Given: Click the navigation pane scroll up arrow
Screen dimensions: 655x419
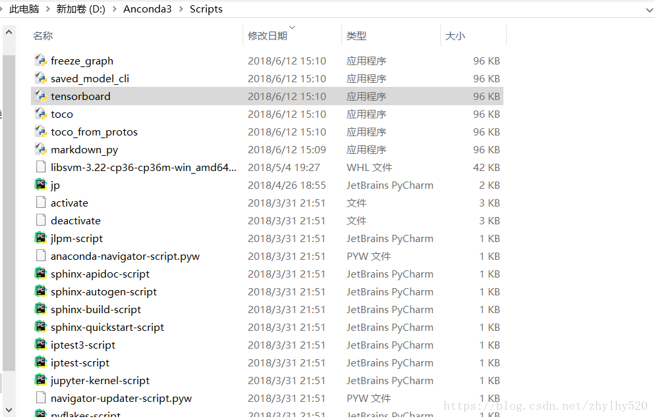Looking at the screenshot, I should pyautogui.click(x=9, y=32).
